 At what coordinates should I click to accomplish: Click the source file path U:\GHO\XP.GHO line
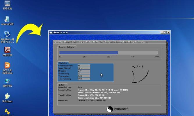[x=99, y=93]
